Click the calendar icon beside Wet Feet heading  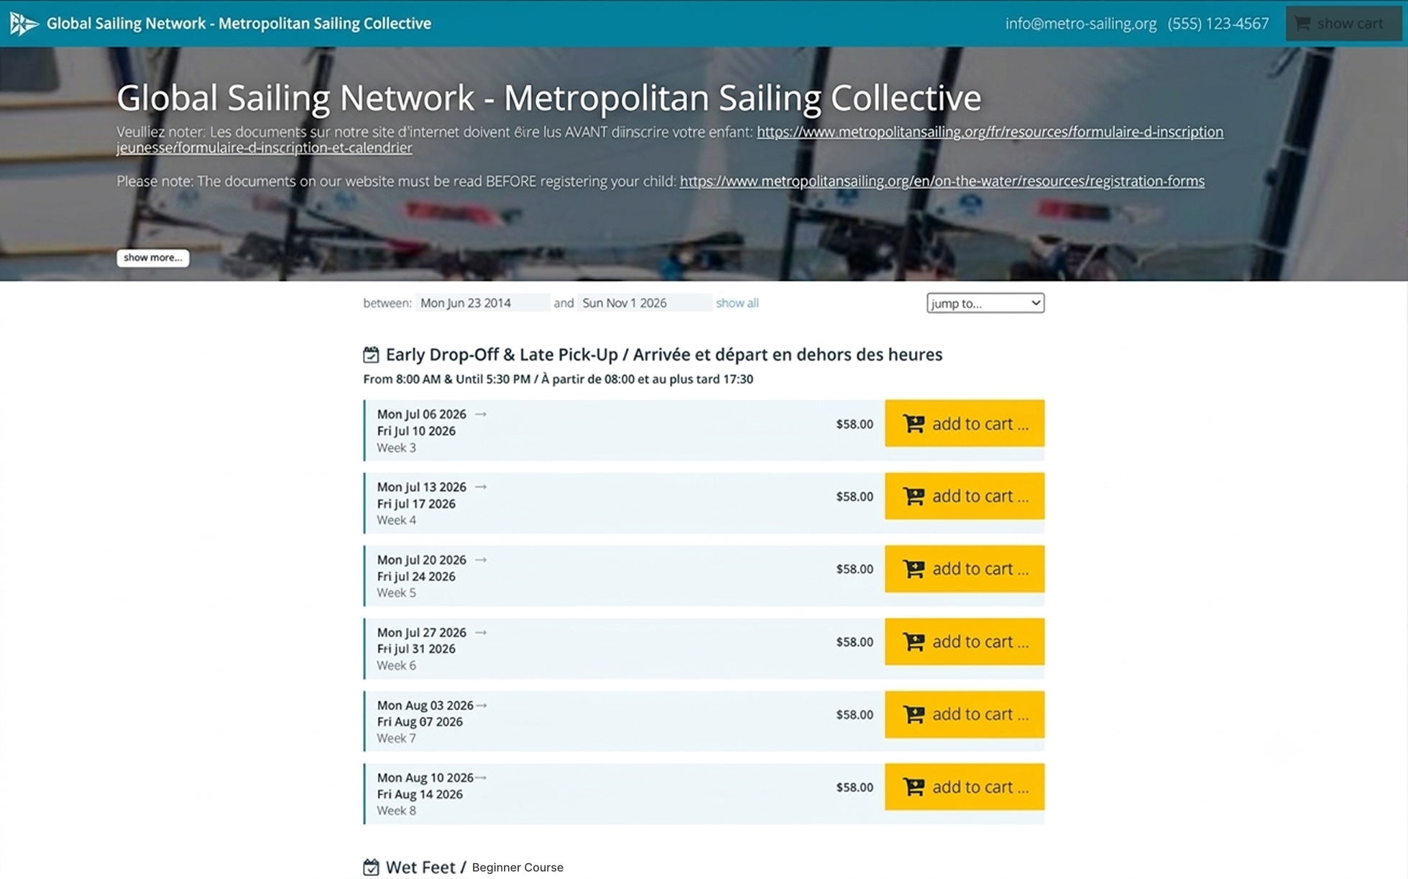coord(371,867)
